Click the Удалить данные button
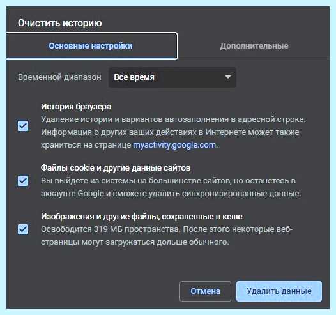The image size is (336, 315). coord(279,291)
